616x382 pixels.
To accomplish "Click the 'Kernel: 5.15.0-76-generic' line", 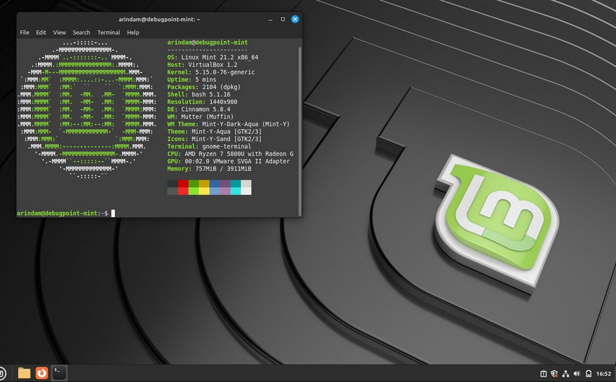I will pyautogui.click(x=211, y=72).
